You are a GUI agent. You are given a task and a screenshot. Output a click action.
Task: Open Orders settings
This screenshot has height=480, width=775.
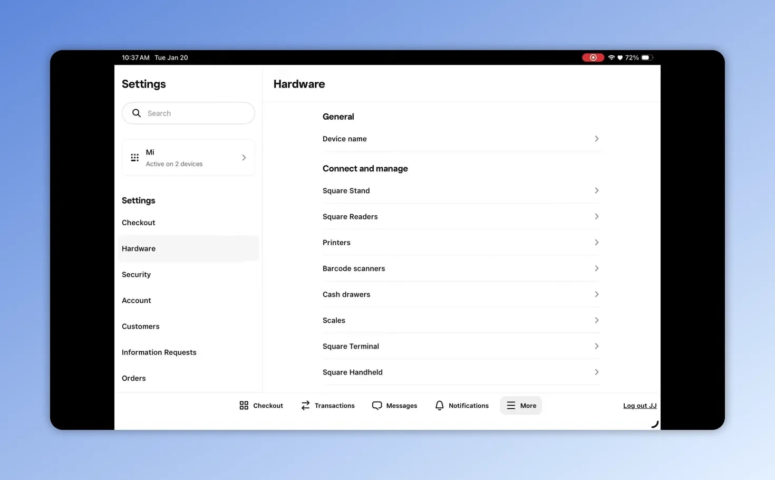[189, 378]
